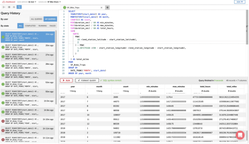This screenshot has height=144, width=249.
Task: Open the first sidebar tree-view icon
Action: coord(4,7)
